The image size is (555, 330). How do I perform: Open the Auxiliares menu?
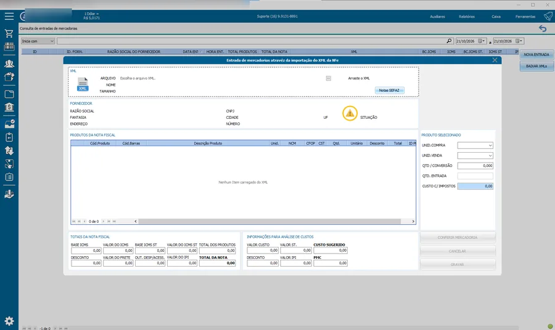[437, 17]
